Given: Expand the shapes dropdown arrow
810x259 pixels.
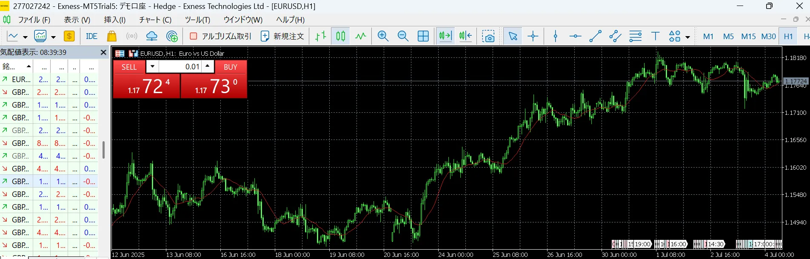Looking at the screenshot, I should pyautogui.click(x=687, y=37).
